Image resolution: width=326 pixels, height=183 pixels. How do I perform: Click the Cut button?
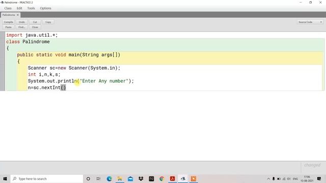point(35,22)
